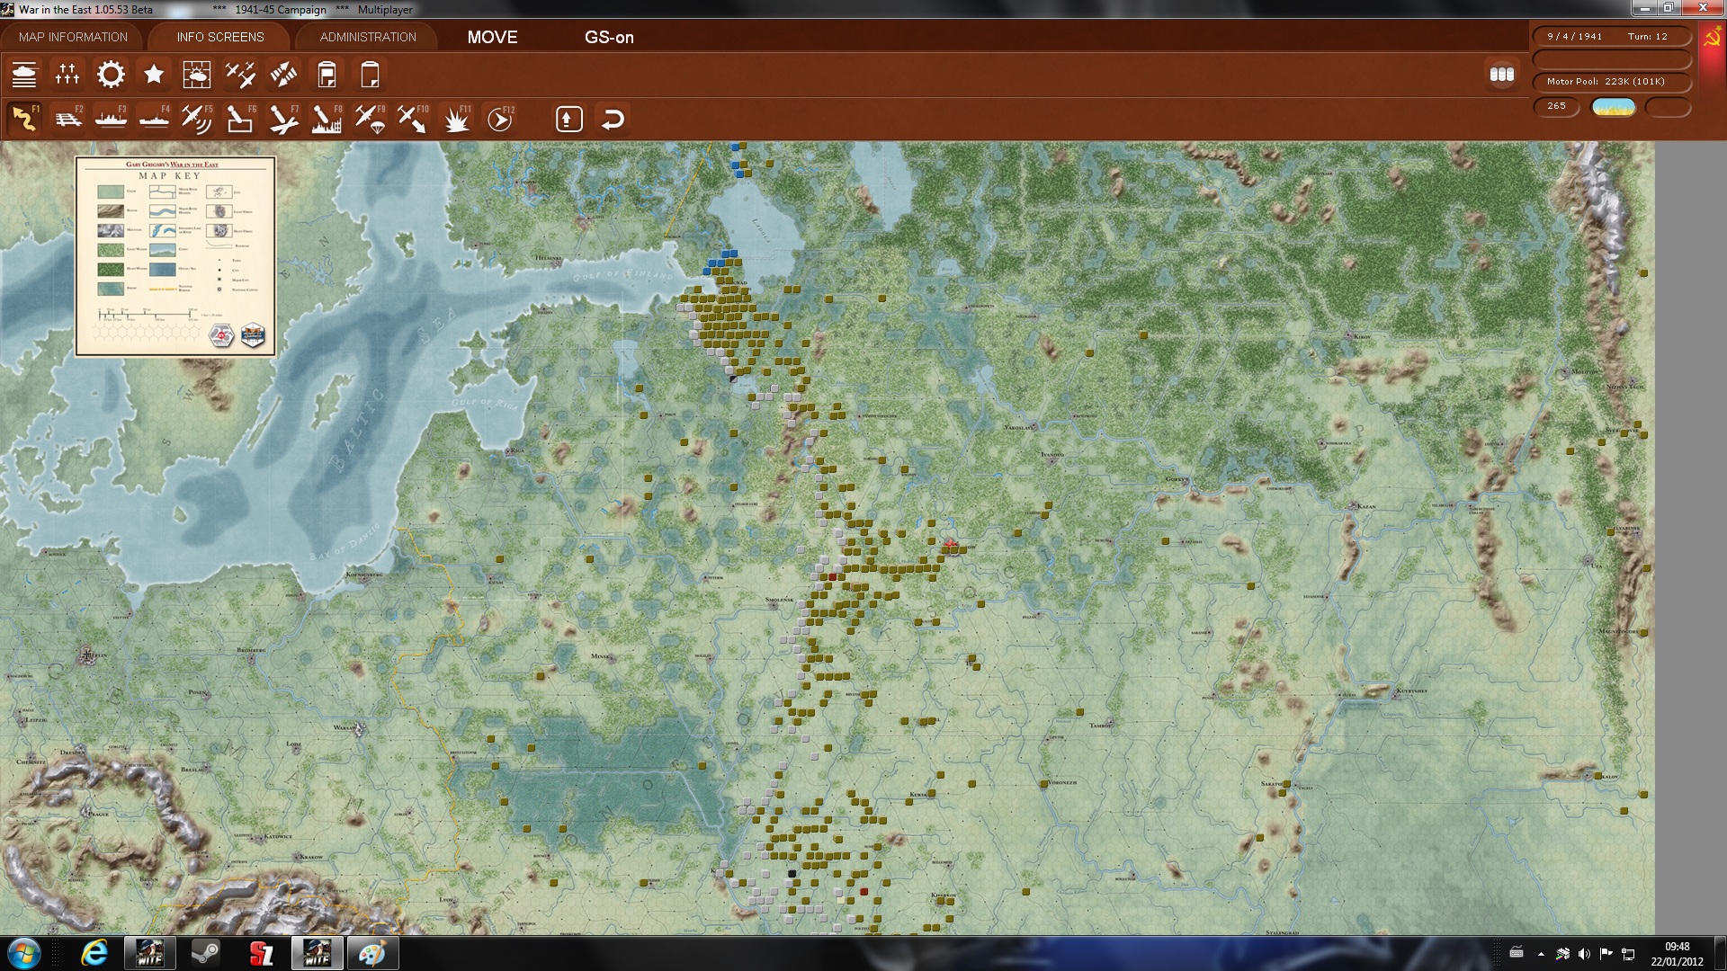
Task: Click the undo move arrow icon
Action: [613, 120]
